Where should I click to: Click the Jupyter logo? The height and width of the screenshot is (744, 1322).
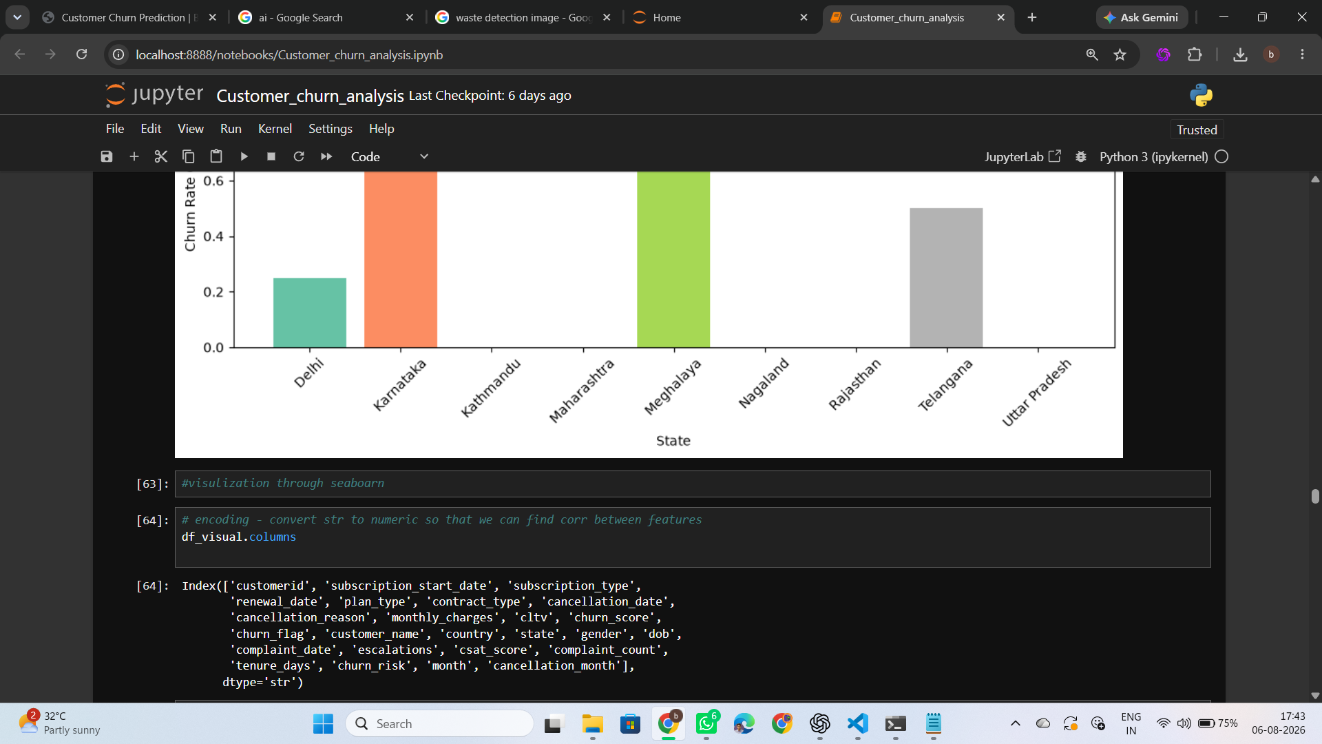(x=154, y=94)
